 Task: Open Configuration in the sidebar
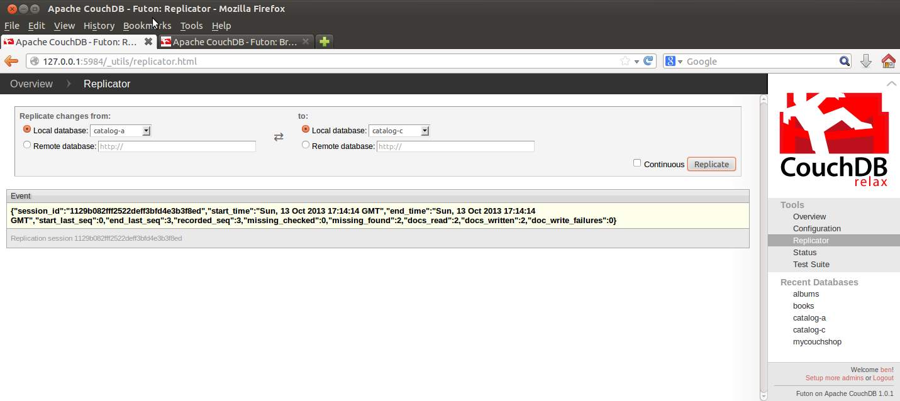click(x=816, y=229)
